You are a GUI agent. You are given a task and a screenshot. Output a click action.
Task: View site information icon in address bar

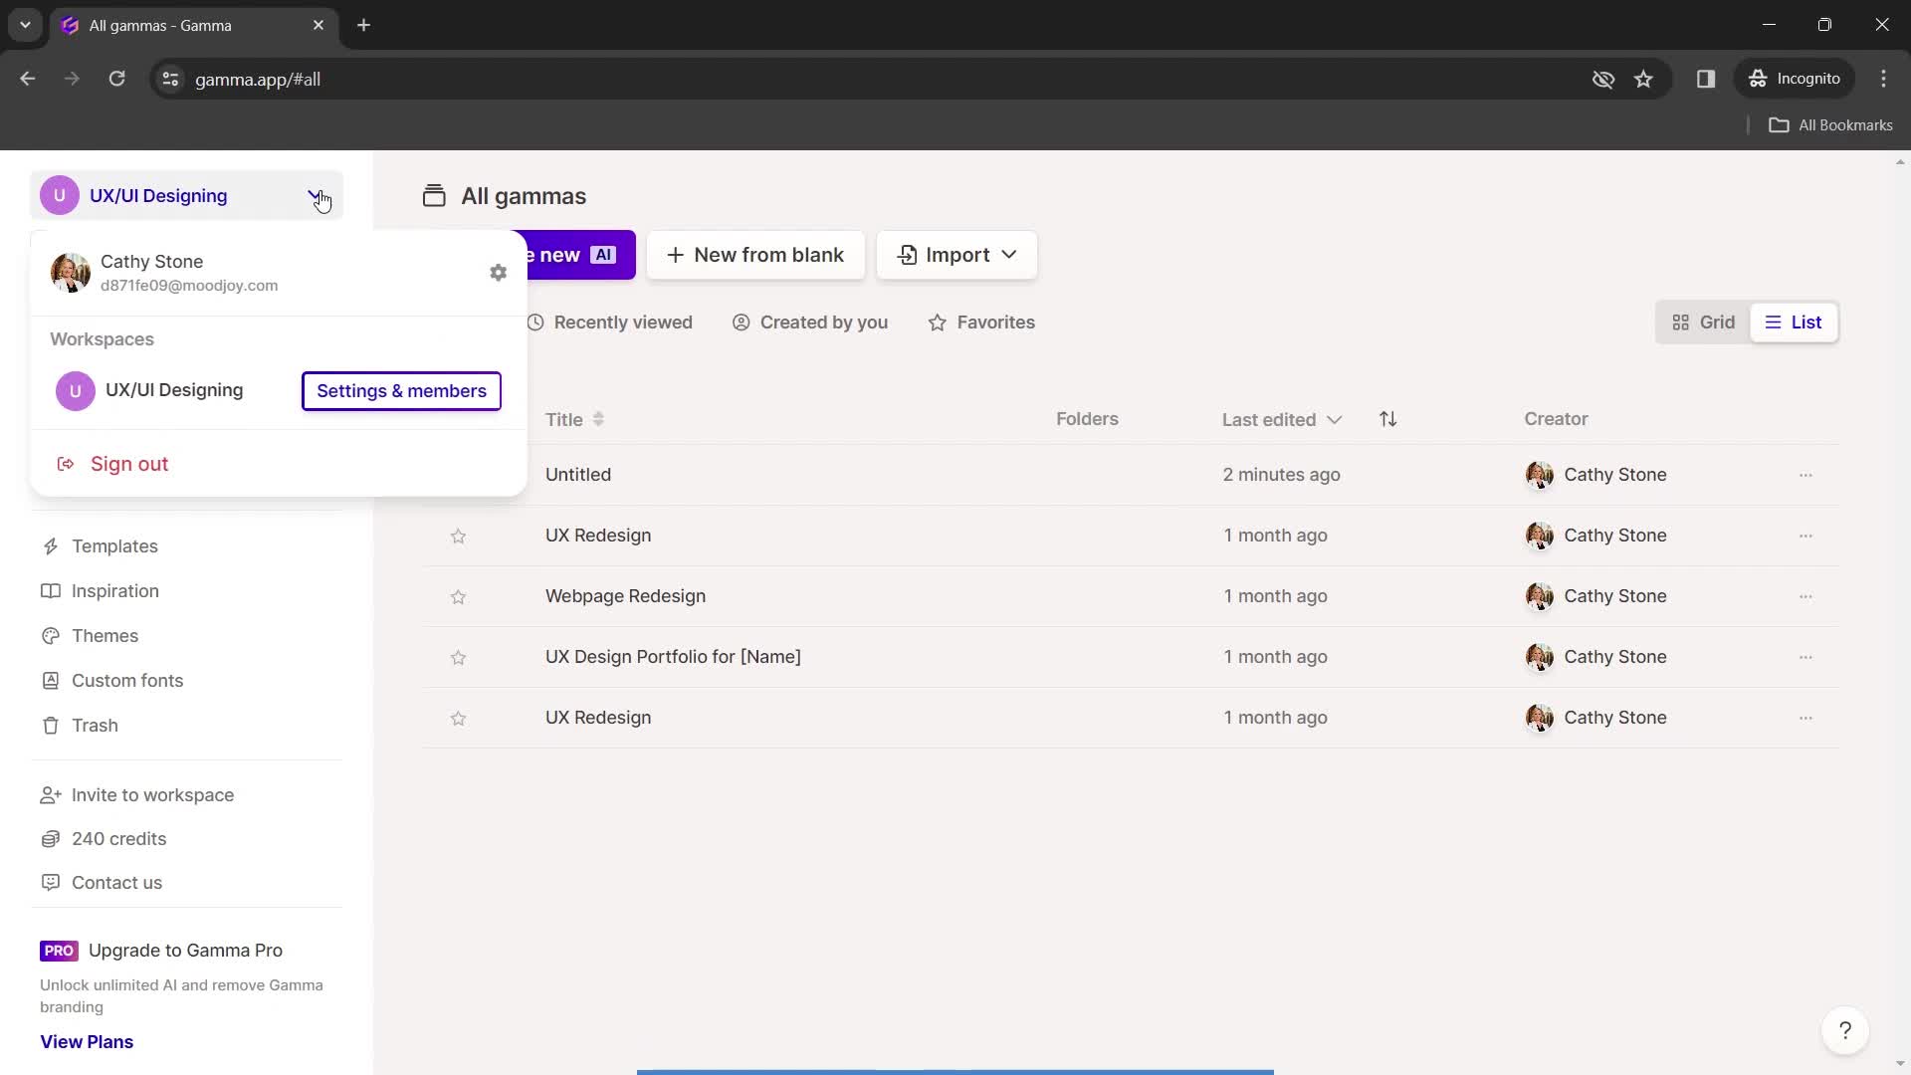[x=170, y=79]
